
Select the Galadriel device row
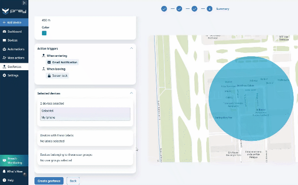point(85,111)
